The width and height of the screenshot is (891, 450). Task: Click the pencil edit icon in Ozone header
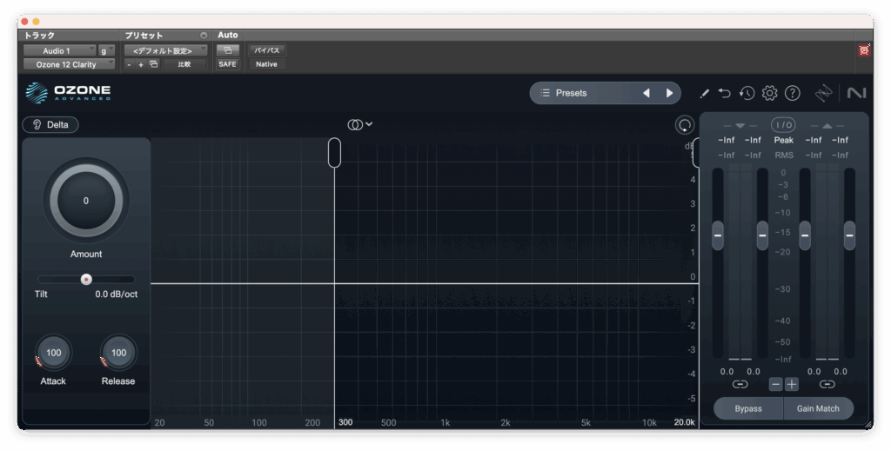coord(705,93)
